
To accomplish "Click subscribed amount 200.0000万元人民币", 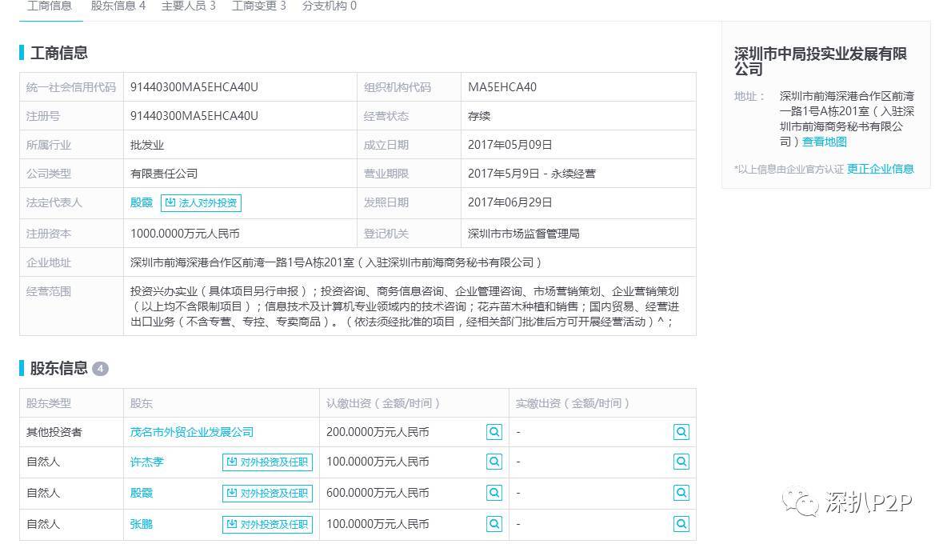I will click(378, 432).
